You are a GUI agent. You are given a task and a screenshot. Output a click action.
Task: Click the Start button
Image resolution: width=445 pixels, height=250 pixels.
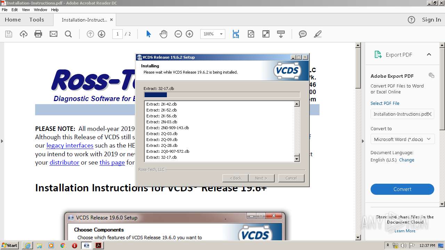click(10, 245)
